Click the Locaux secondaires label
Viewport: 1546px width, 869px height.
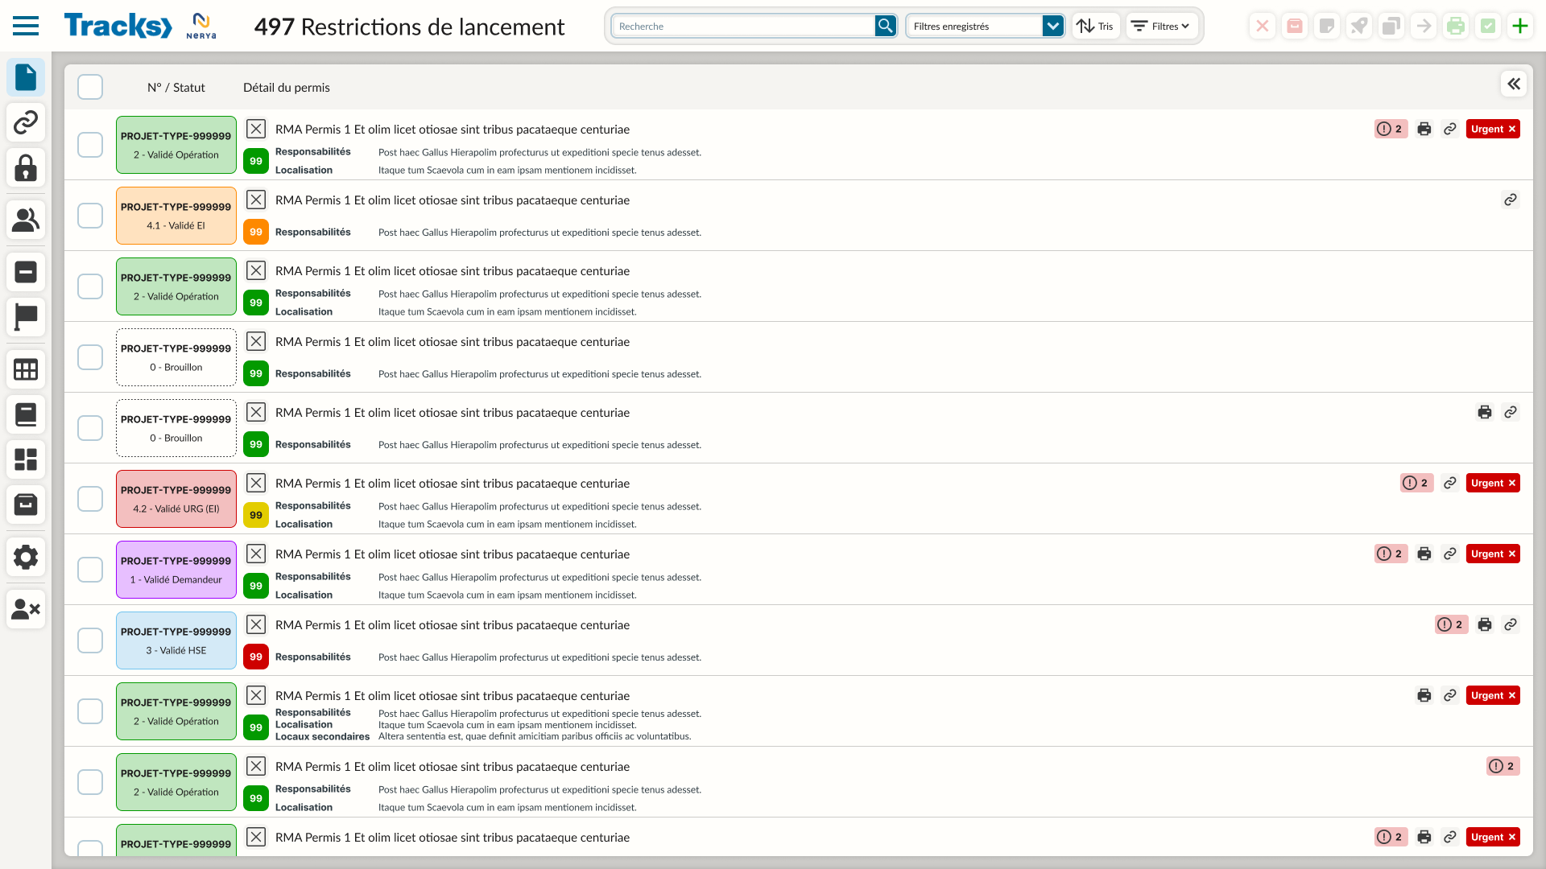(322, 736)
